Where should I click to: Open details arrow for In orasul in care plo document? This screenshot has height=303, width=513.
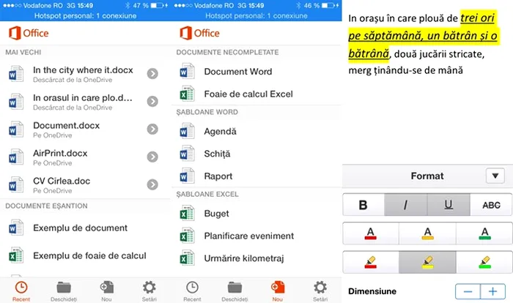(152, 101)
